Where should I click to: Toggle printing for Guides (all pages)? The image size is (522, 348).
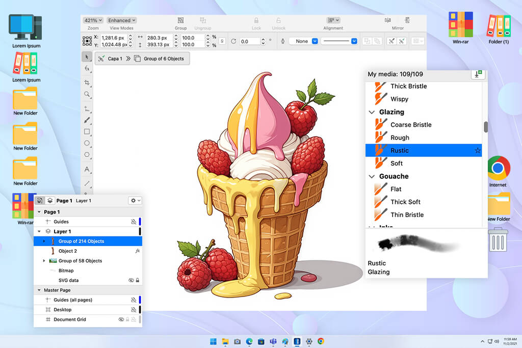(134, 300)
